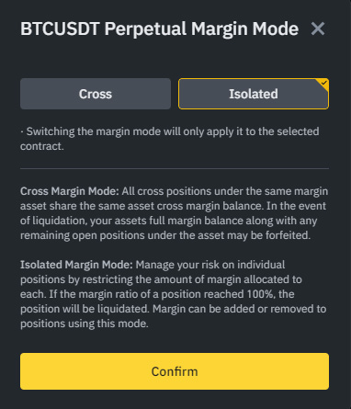Click the word 'Confirm' on yellow button
351x409 pixels.
tap(175, 371)
